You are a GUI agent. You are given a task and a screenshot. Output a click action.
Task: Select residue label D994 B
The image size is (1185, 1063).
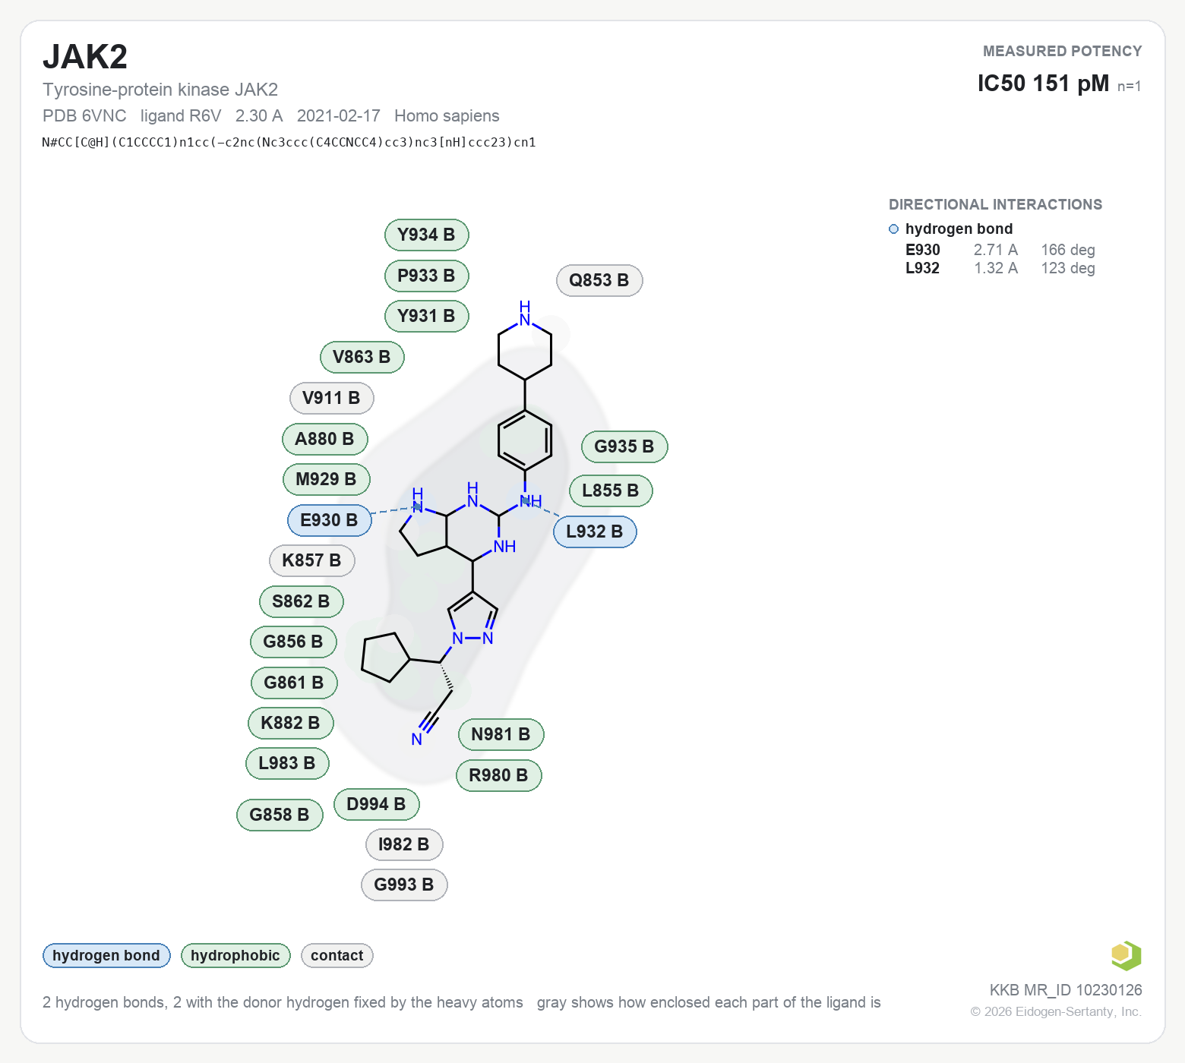(x=376, y=804)
